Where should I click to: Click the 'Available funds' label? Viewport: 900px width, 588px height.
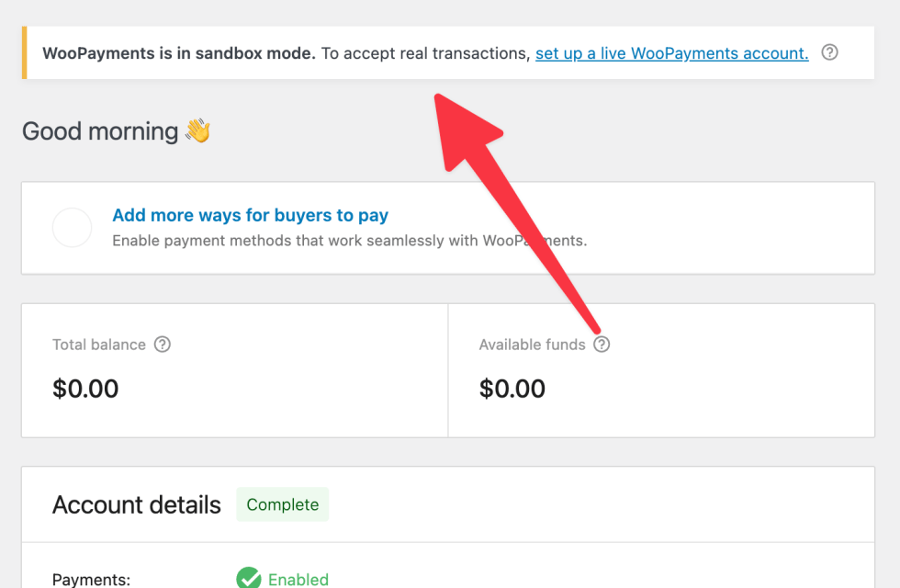[x=532, y=345]
